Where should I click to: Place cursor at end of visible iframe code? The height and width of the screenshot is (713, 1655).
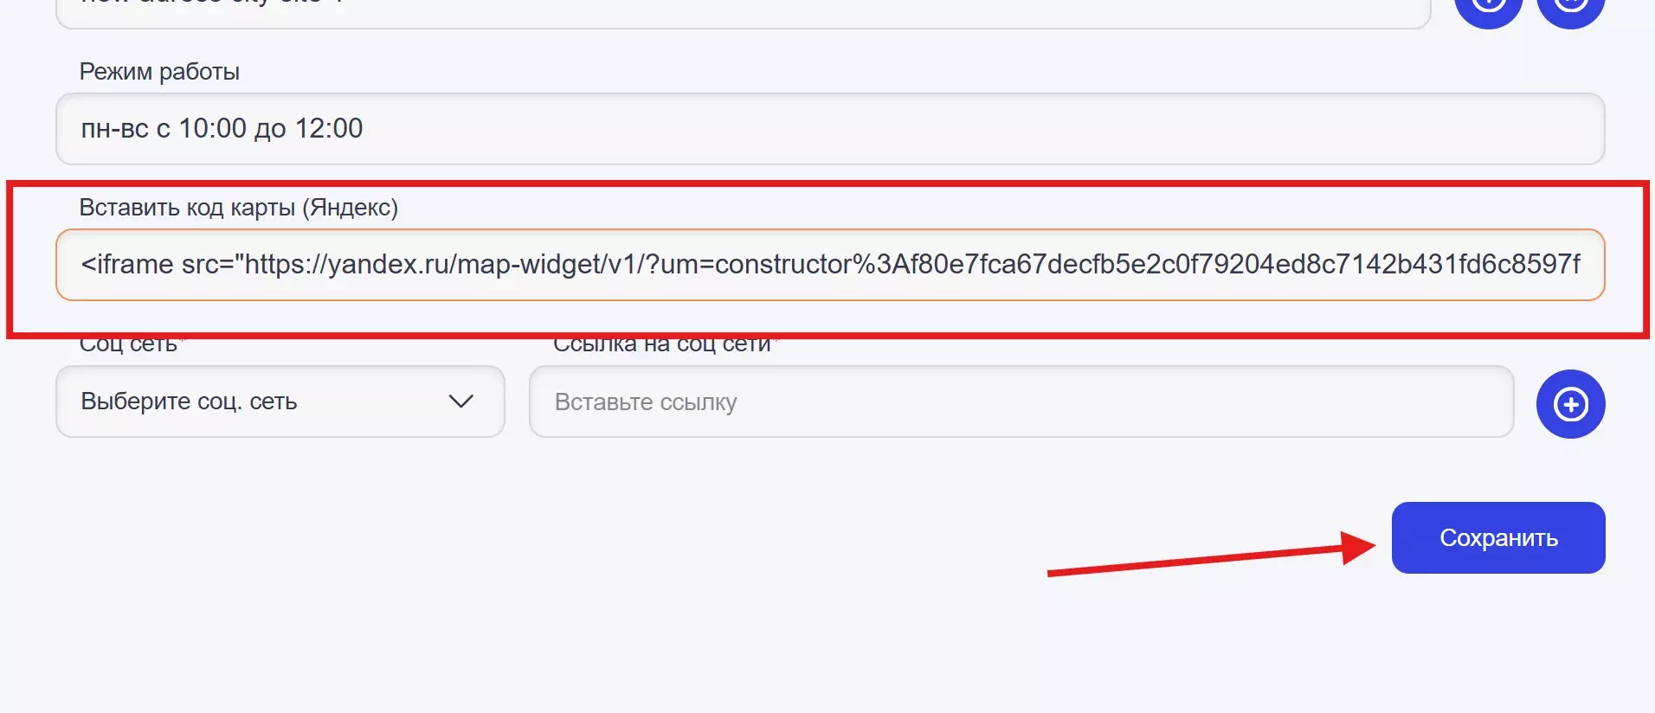(1581, 265)
